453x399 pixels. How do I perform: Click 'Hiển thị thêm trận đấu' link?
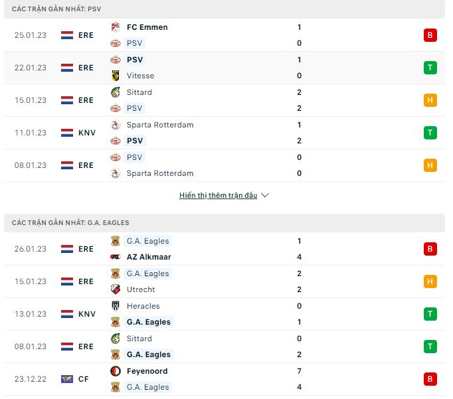click(218, 196)
